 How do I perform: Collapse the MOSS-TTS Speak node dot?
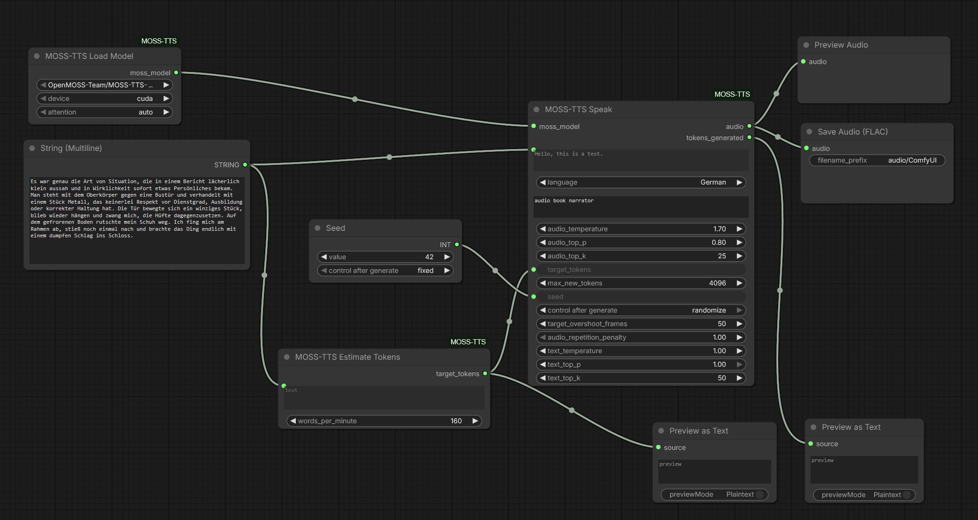pyautogui.click(x=537, y=109)
